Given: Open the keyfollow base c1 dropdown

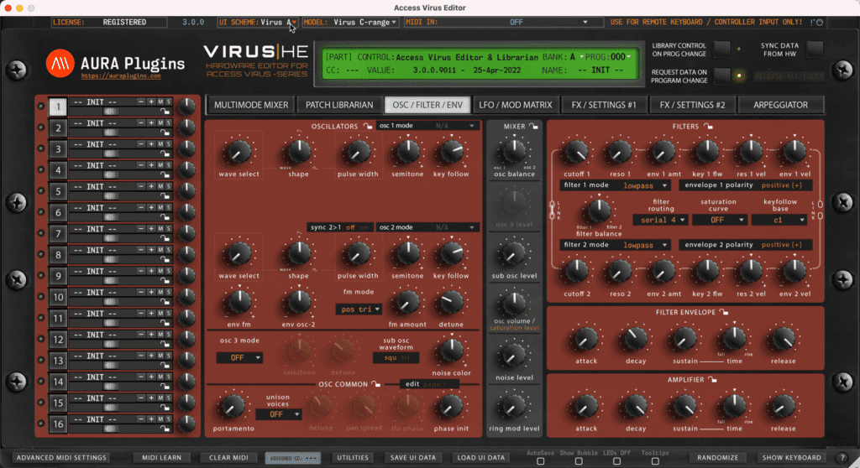Looking at the screenshot, I should click(x=779, y=220).
